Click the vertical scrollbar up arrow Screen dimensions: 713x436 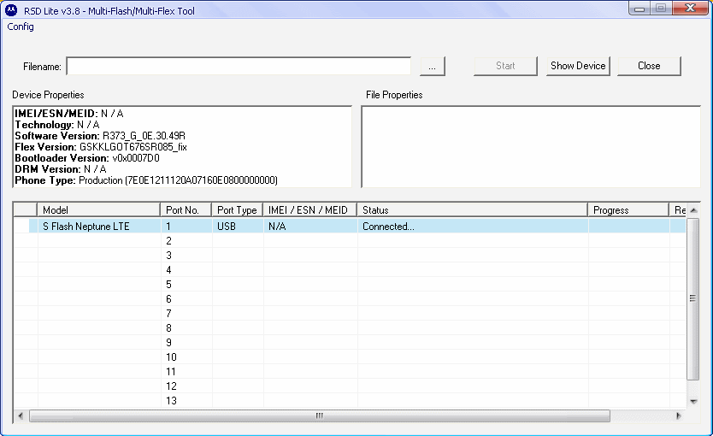pos(693,210)
